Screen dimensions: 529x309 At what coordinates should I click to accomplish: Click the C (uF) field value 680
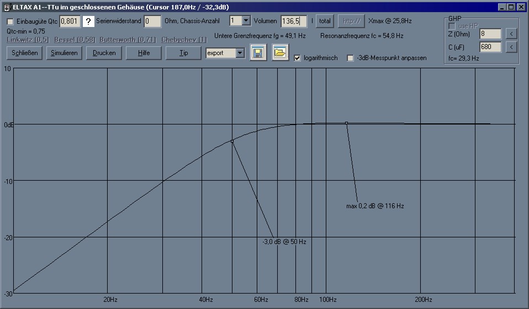coord(490,47)
